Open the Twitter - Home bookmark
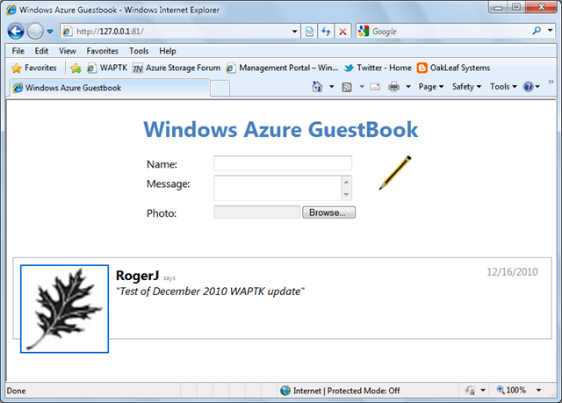 coord(378,68)
